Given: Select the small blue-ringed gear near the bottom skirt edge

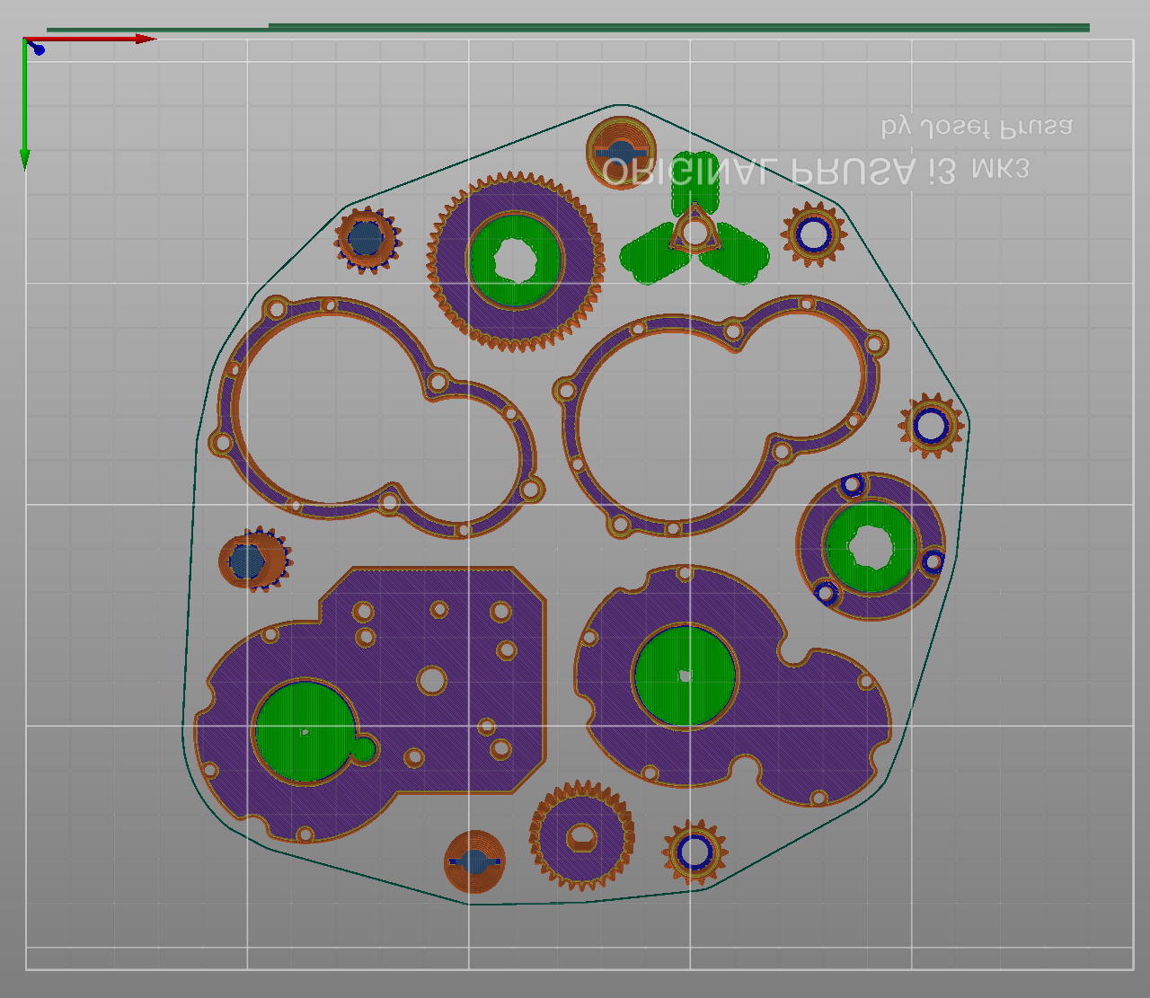Looking at the screenshot, I should pos(694,852).
